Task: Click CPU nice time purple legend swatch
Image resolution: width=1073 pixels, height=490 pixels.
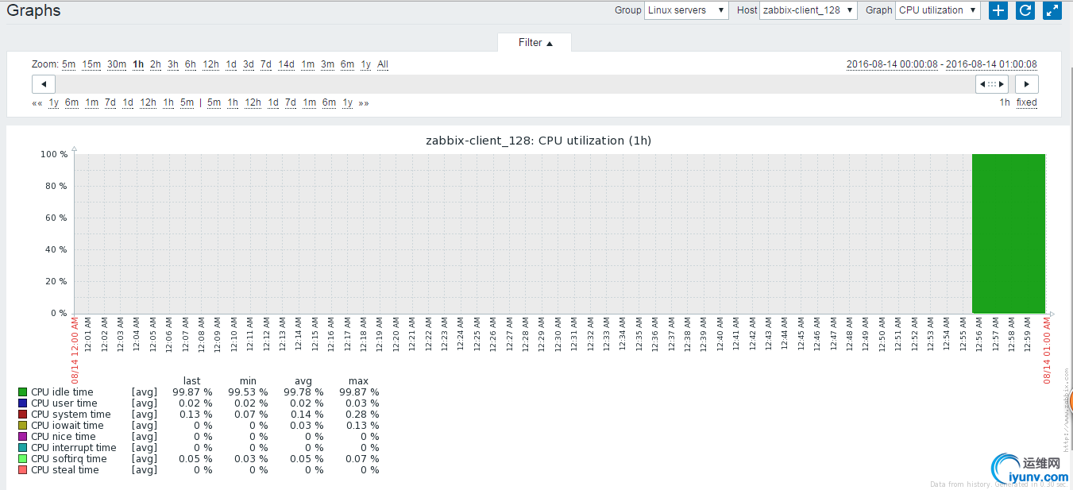Action: tap(23, 437)
